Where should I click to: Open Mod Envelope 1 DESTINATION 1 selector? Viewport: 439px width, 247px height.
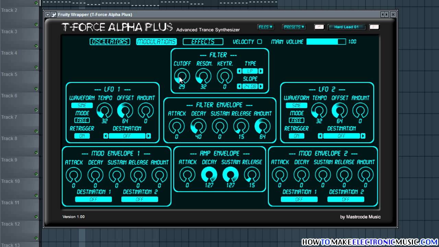[x=93, y=199]
